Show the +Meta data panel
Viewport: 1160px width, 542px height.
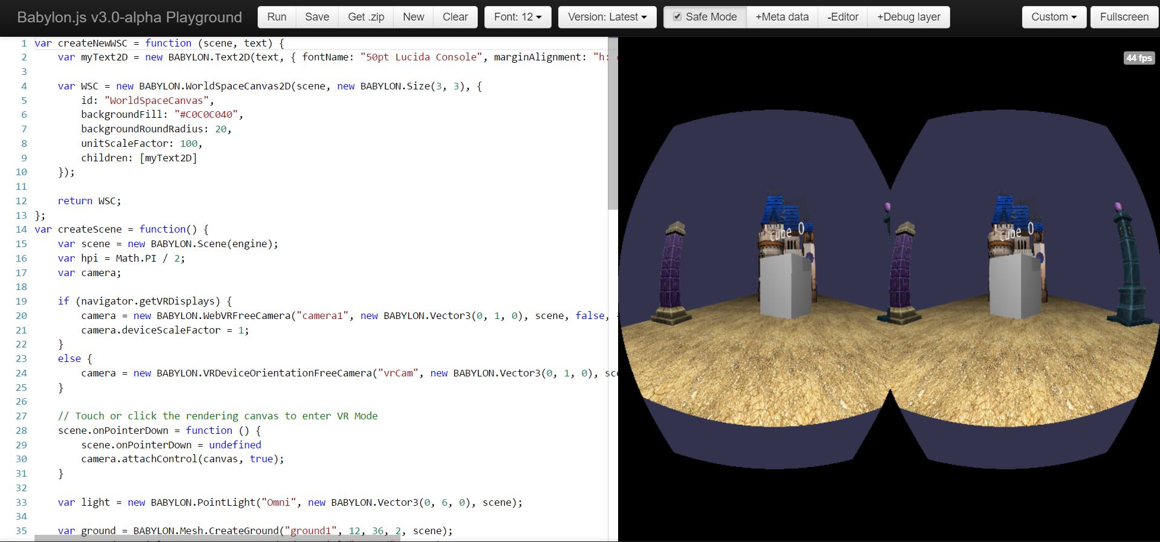[782, 17]
